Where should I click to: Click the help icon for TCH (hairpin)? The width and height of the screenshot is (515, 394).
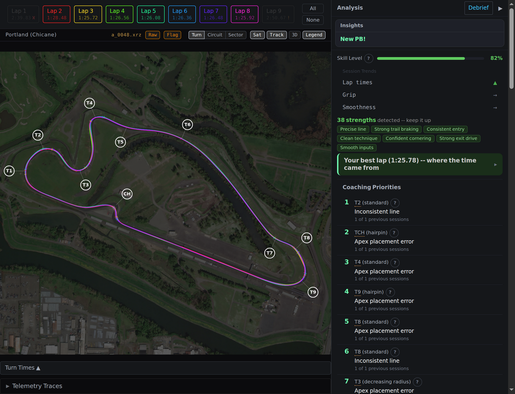pyautogui.click(x=394, y=233)
